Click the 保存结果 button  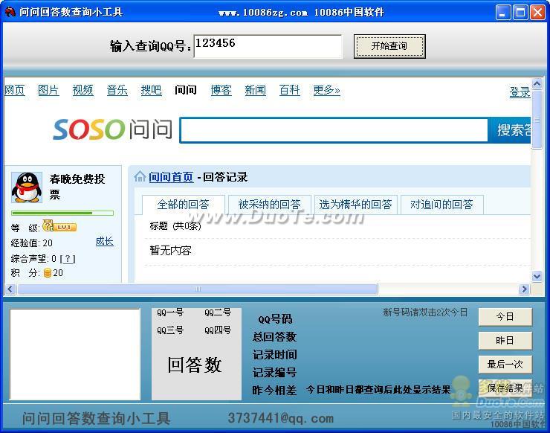[x=505, y=388]
